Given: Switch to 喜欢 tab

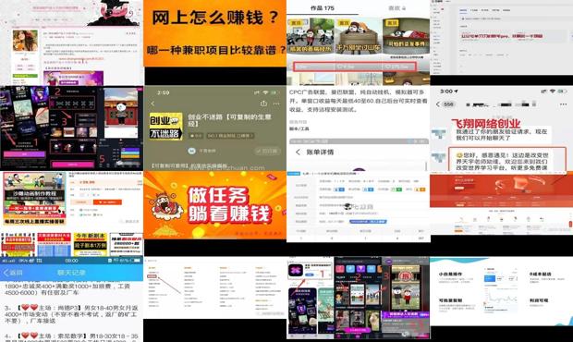Looking at the screenshot, I should [x=396, y=8].
